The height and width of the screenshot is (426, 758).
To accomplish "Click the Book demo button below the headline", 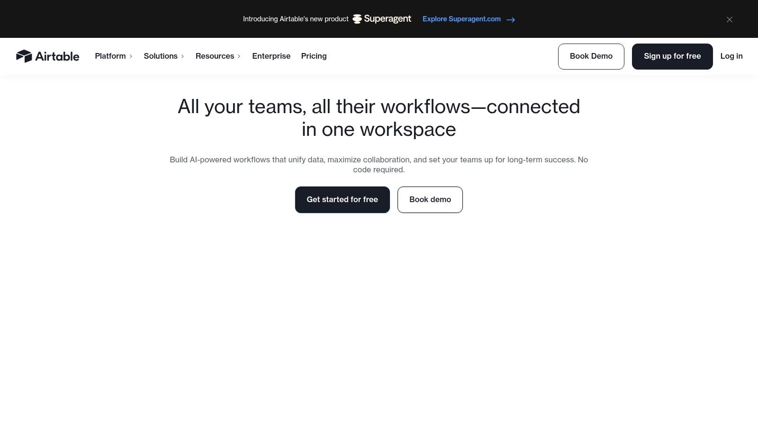I will (x=430, y=199).
